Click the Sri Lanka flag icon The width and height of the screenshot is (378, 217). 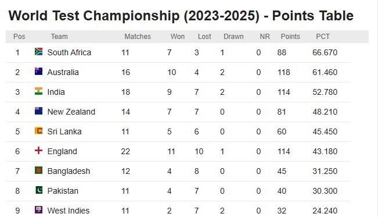pos(38,131)
